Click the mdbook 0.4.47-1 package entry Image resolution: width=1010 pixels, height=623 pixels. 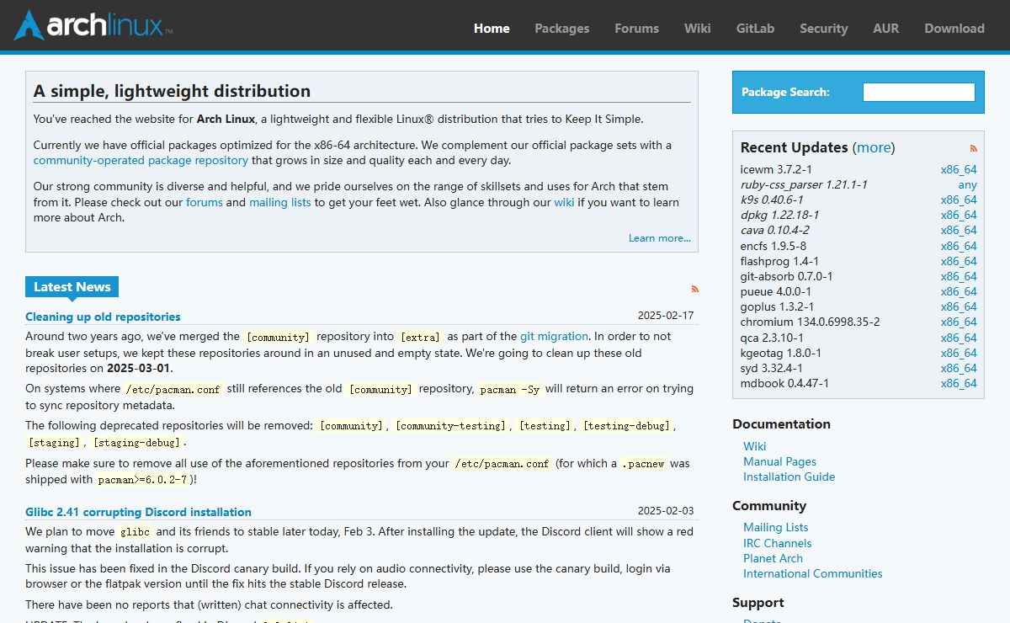point(784,383)
